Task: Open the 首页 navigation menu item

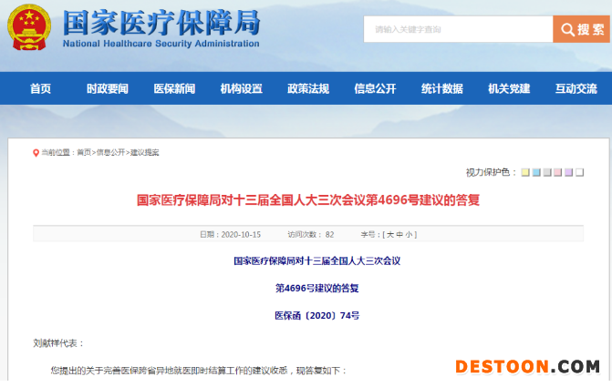Action: pos(40,88)
